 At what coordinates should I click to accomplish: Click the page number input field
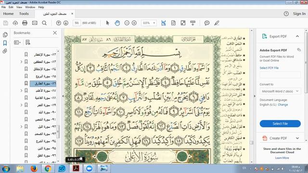pos(77,23)
